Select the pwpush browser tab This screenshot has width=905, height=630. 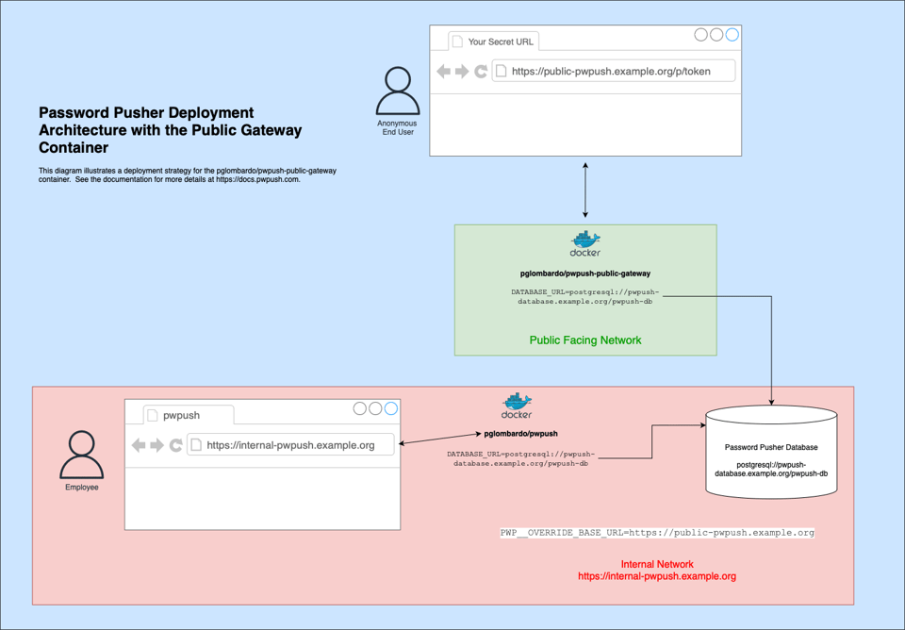point(187,415)
